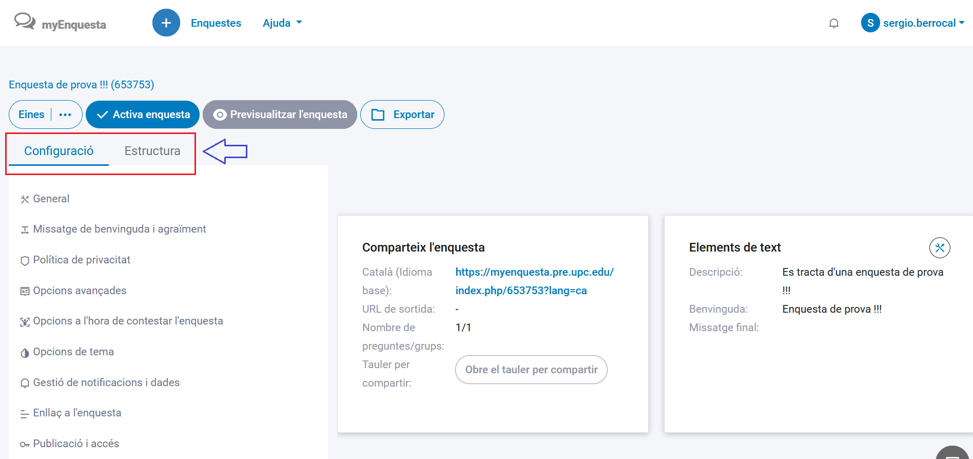Image resolution: width=973 pixels, height=459 pixels.
Task: Select the Configuració tab
Action: [59, 151]
